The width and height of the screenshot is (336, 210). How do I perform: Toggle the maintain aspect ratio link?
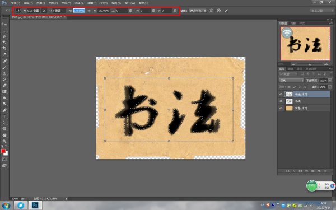89,11
